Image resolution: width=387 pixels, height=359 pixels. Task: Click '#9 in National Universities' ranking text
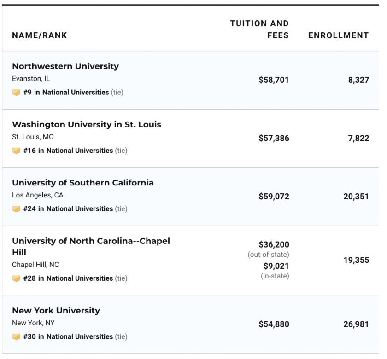pyautogui.click(x=65, y=92)
